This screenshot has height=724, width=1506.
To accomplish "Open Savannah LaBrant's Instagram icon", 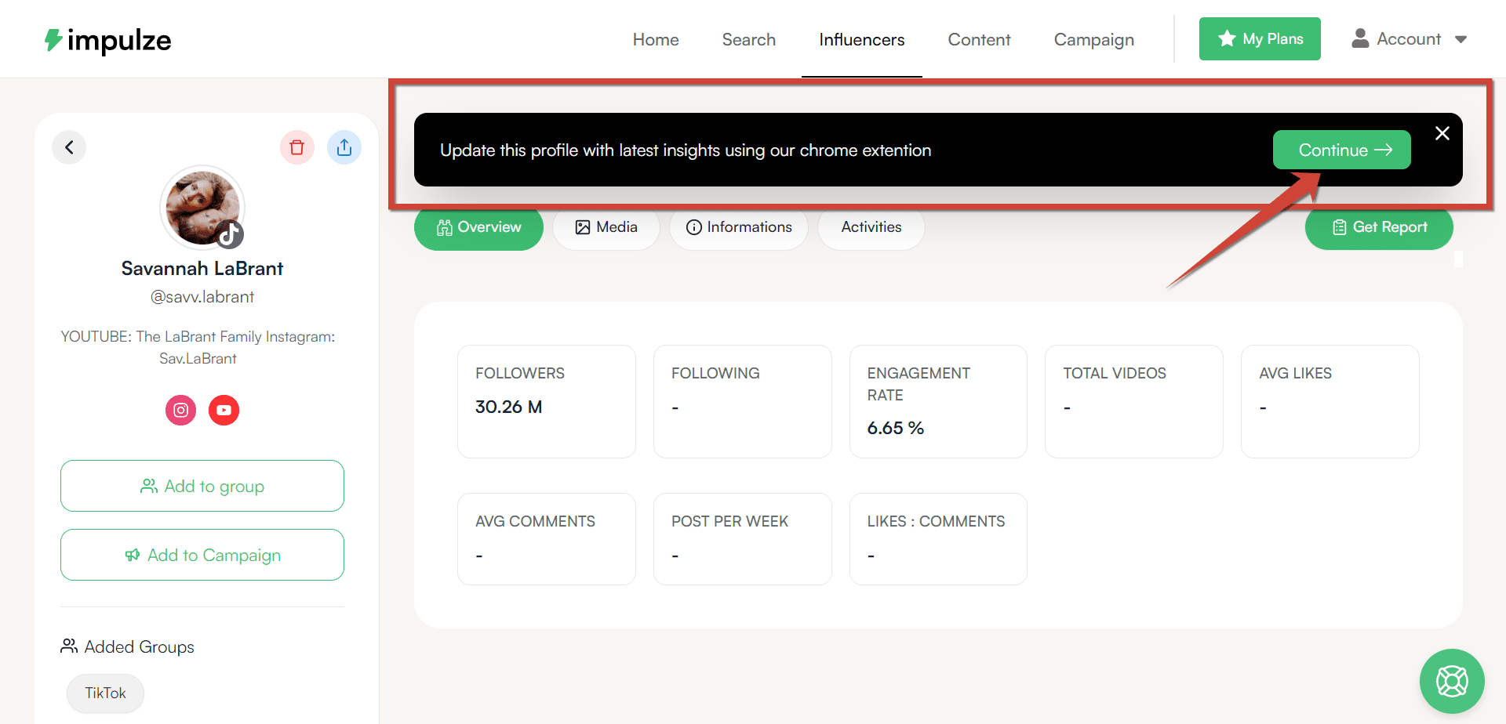I will (x=180, y=410).
